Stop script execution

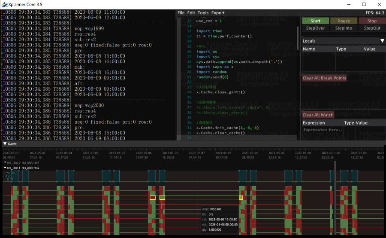(372, 21)
